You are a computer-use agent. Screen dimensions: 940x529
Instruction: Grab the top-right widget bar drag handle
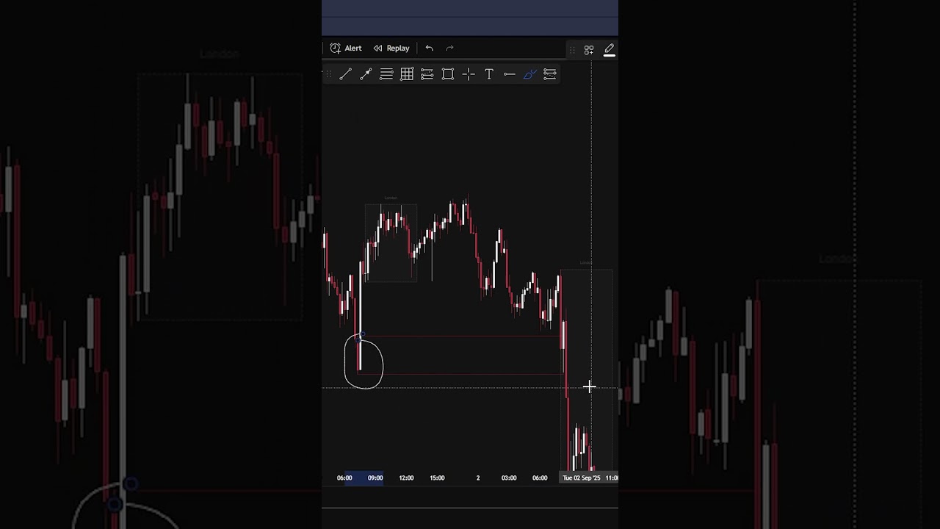(572, 50)
